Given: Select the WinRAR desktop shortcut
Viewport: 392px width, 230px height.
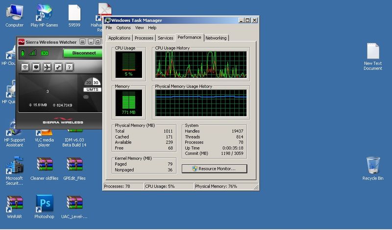Looking at the screenshot, I should coord(15,207).
